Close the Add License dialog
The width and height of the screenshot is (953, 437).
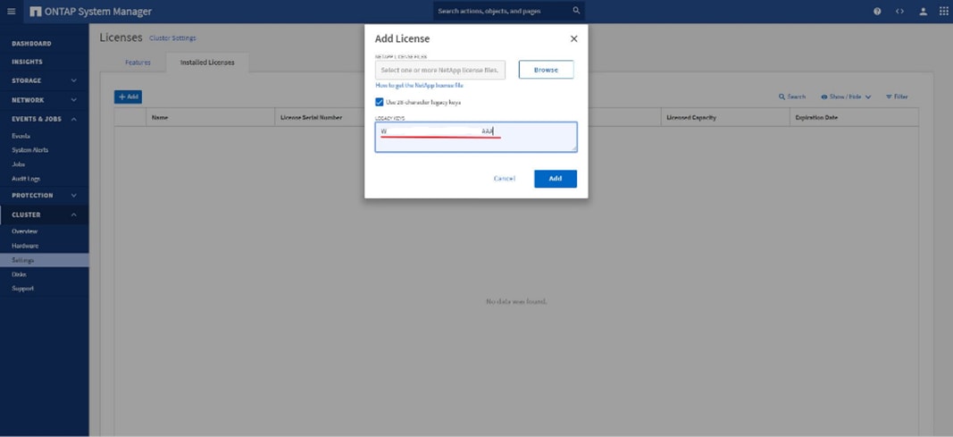tap(573, 39)
